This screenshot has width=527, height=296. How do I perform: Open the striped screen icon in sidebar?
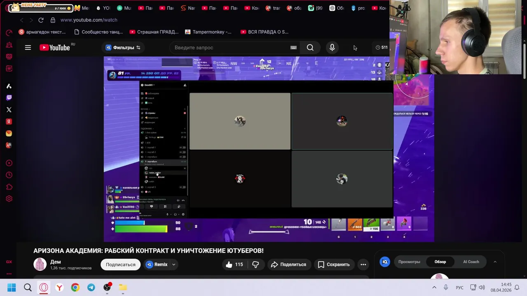tap(9, 57)
